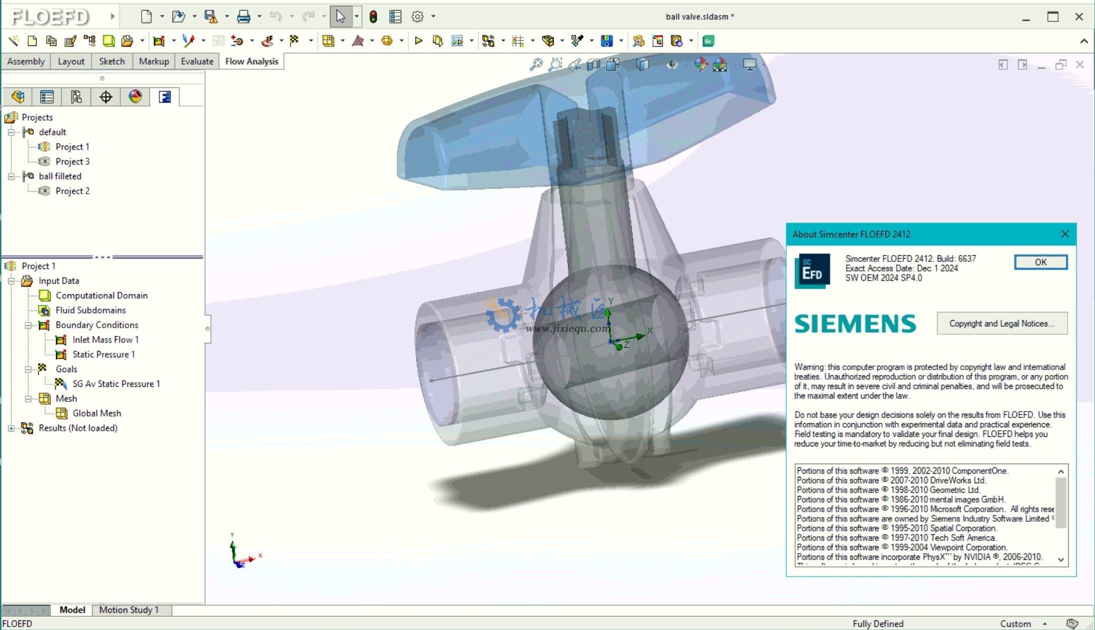This screenshot has width=1095, height=630.
Task: Select the checkered flag Goals icon
Action: tap(294, 40)
